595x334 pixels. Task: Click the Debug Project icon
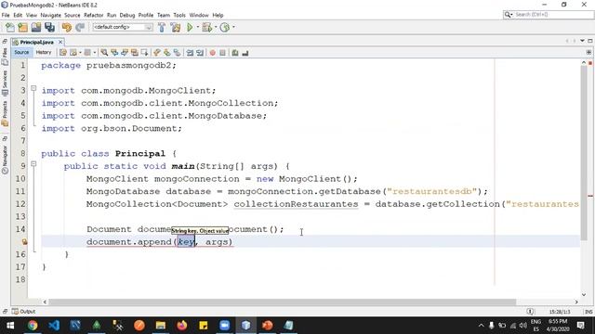(206, 27)
